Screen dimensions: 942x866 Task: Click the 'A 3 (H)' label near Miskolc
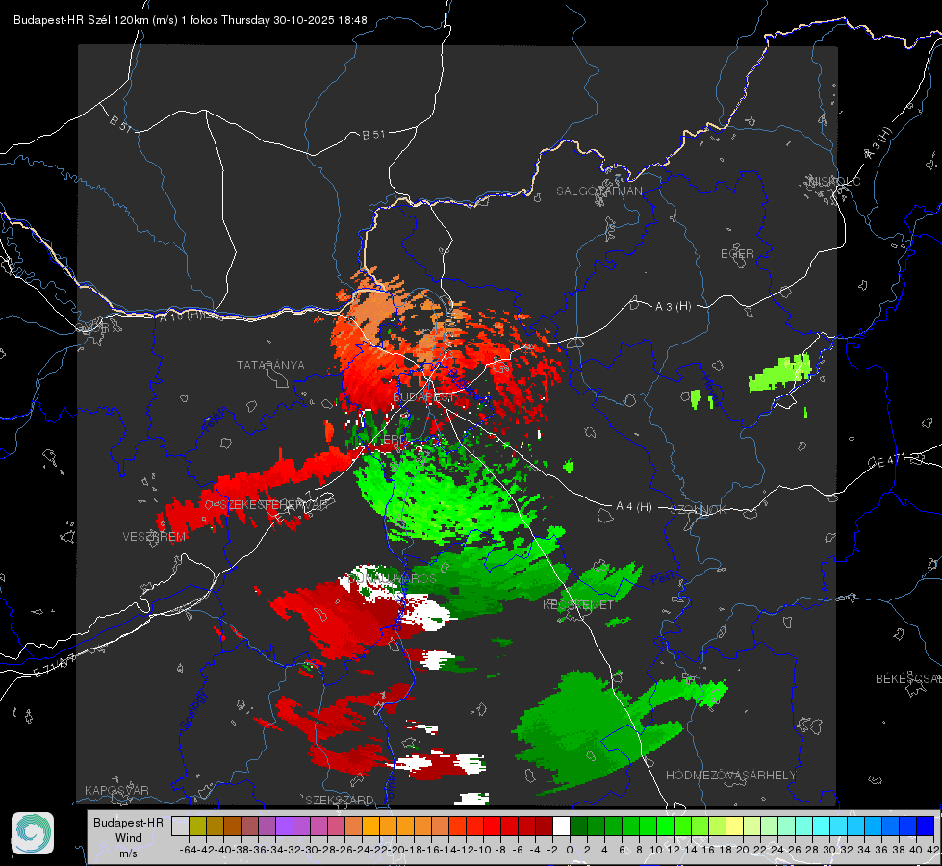point(878,143)
